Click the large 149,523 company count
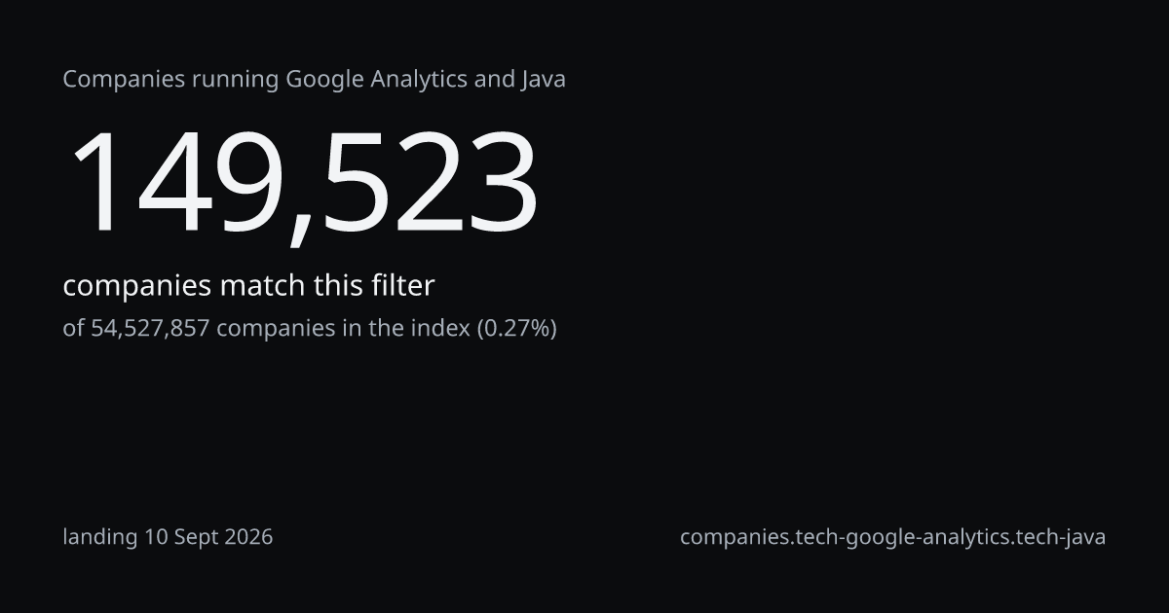 (x=303, y=183)
